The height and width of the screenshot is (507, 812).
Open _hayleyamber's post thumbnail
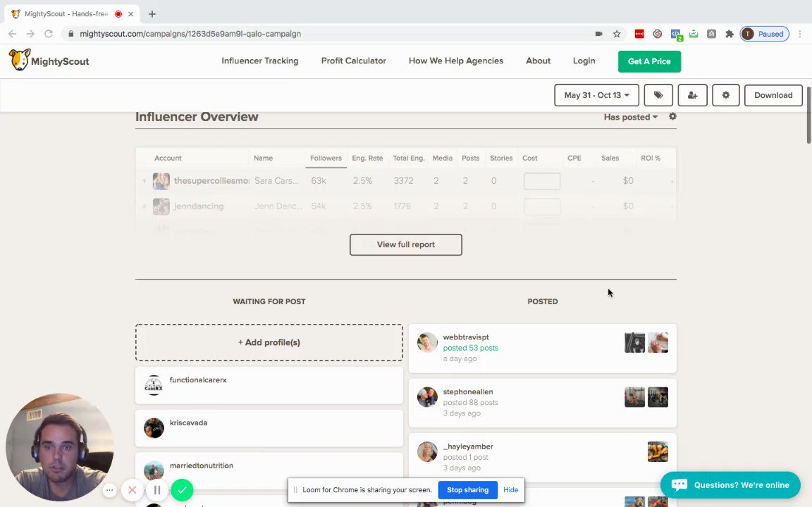tap(658, 451)
